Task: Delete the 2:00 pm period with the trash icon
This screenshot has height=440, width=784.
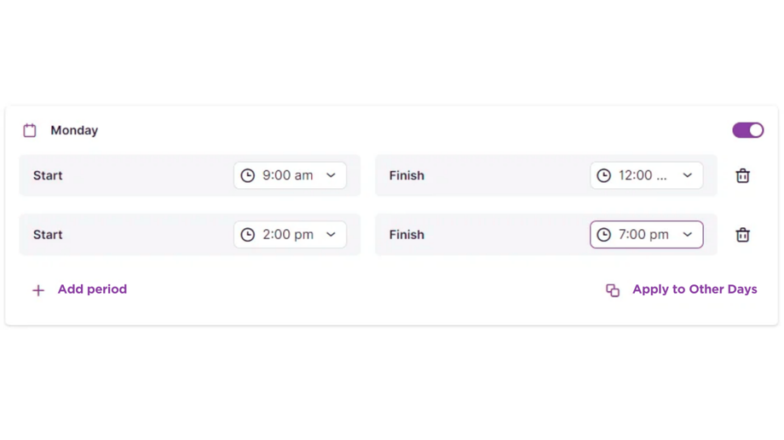Action: pyautogui.click(x=743, y=235)
